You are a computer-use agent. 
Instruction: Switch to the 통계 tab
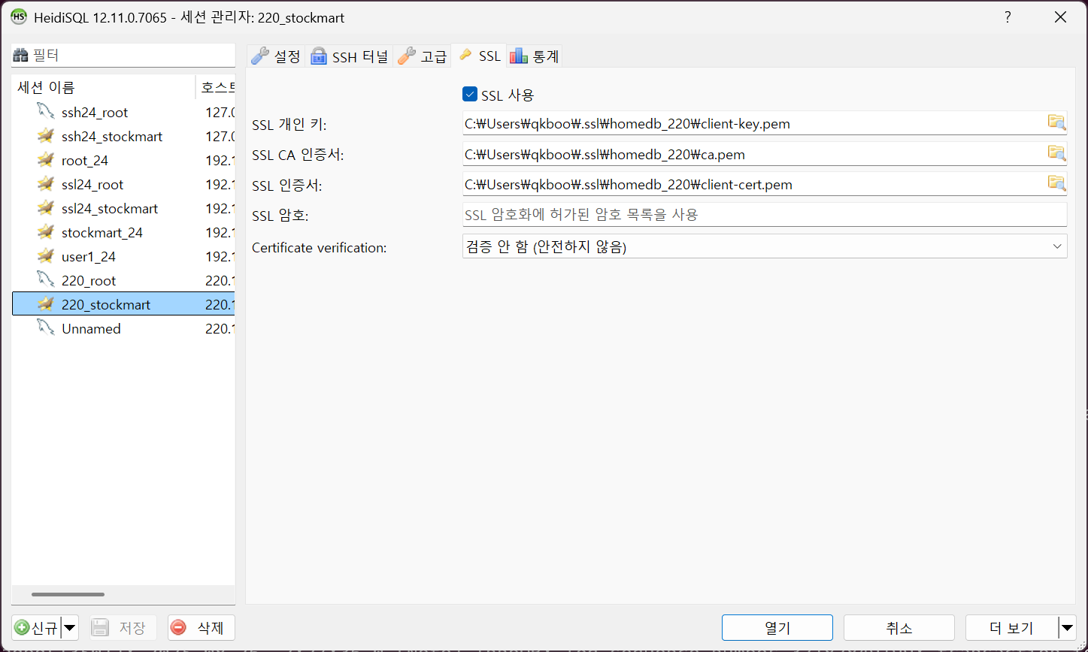click(535, 56)
